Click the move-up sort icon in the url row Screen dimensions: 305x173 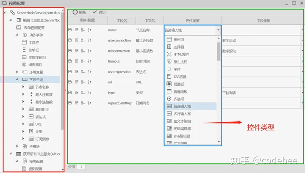point(89,82)
